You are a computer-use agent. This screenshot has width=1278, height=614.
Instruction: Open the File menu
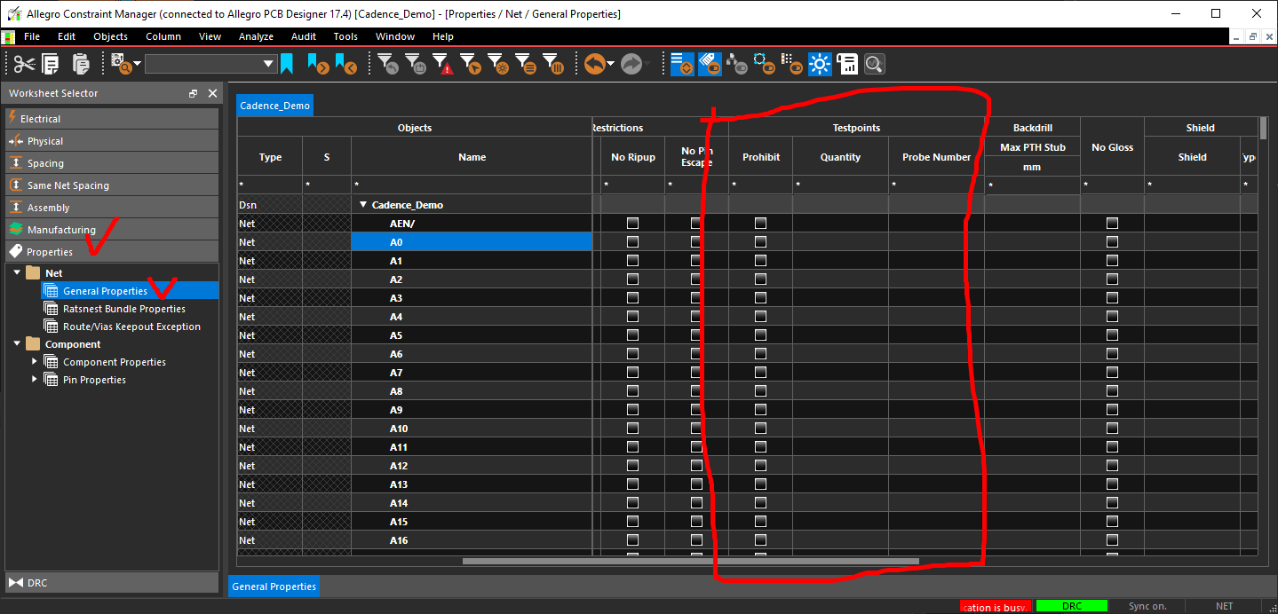coord(32,36)
